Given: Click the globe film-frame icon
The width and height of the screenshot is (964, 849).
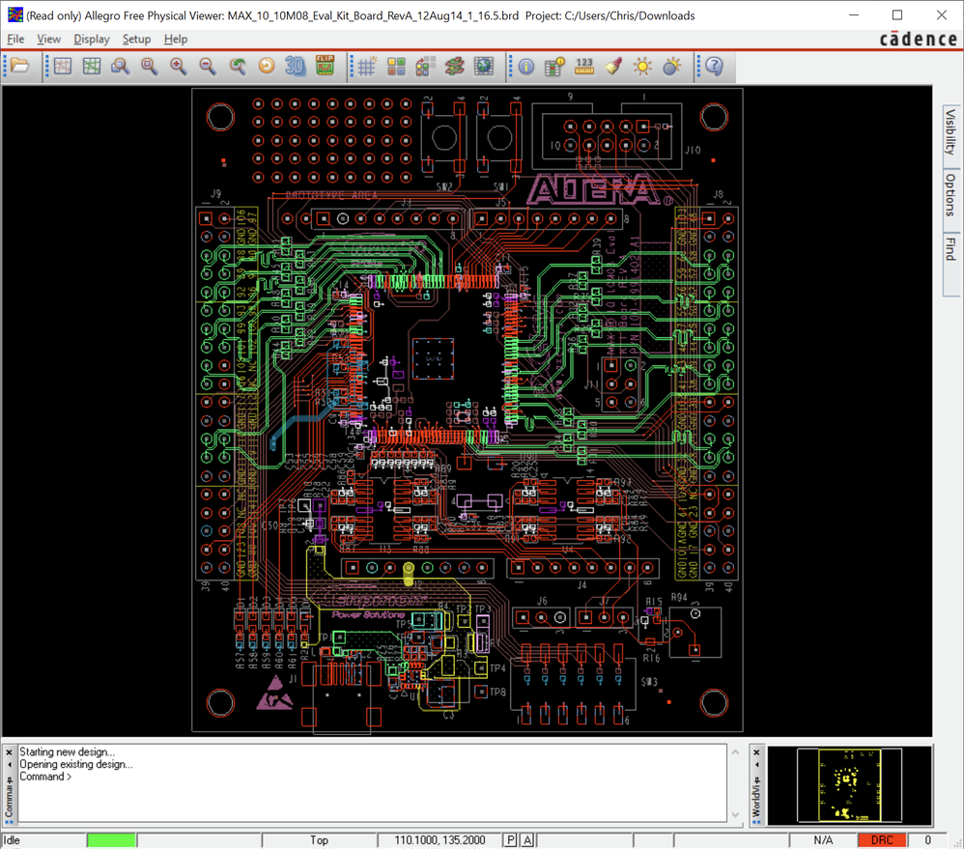Looking at the screenshot, I should pos(484,66).
